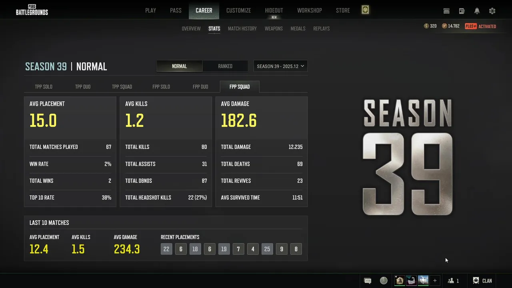The height and width of the screenshot is (288, 512).
Task: Click the 15.0 average placement value
Action: point(43,121)
